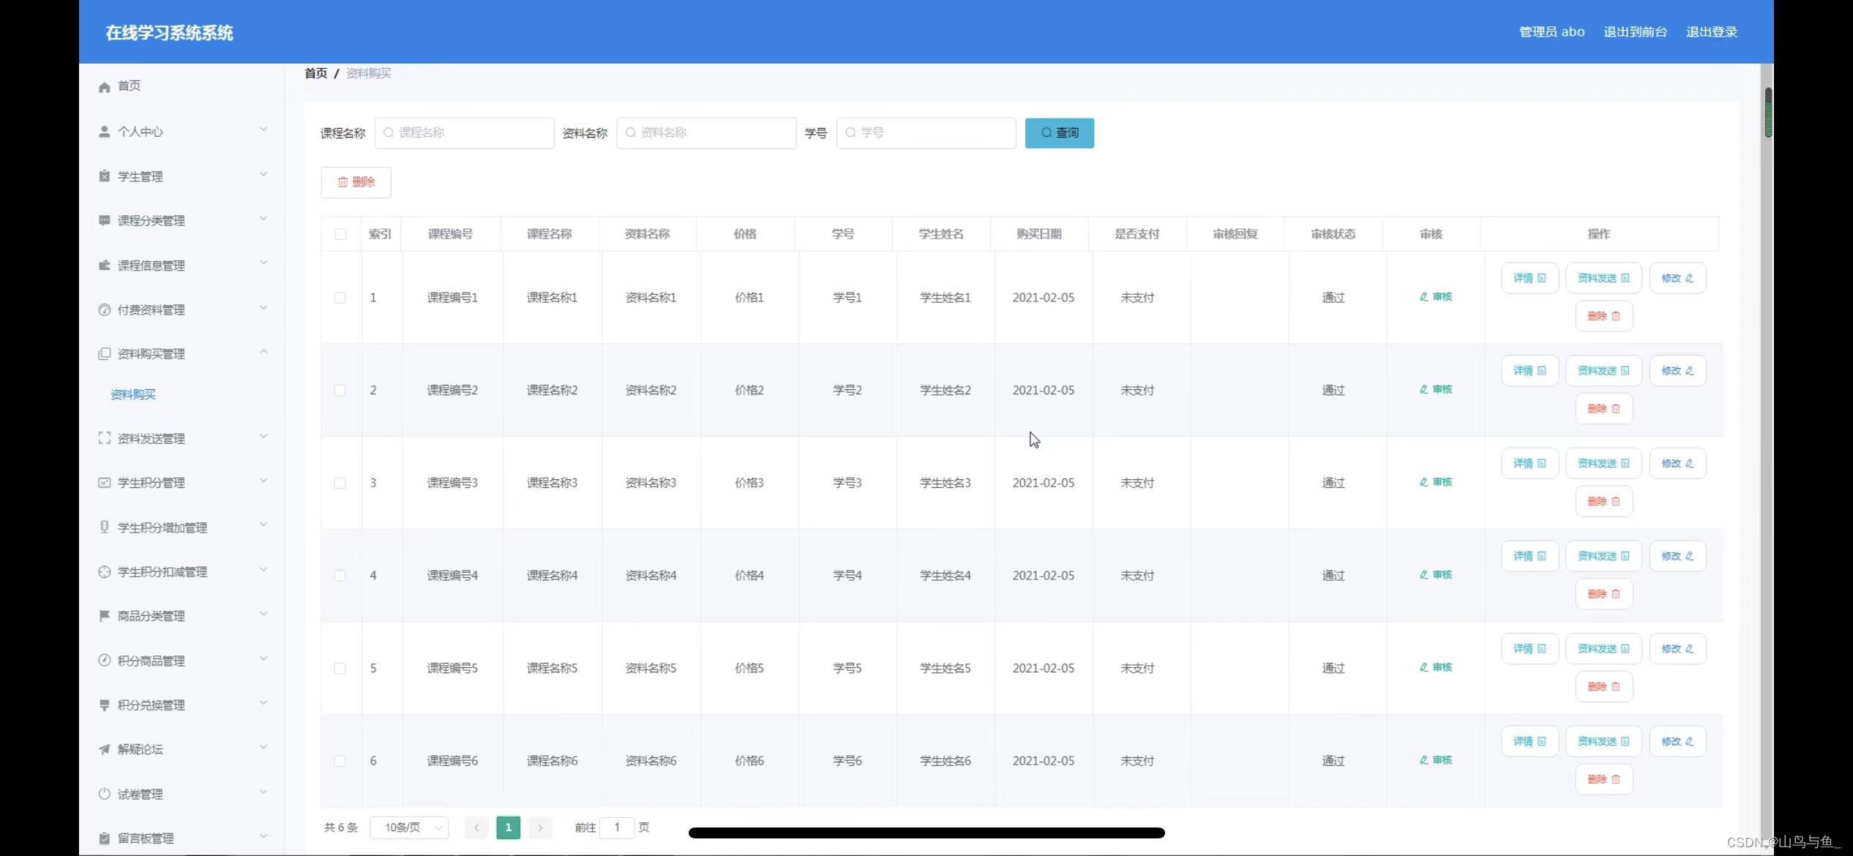This screenshot has width=1853, height=856.
Task: Toggle the select-all checkbox in table header
Action: 341,234
